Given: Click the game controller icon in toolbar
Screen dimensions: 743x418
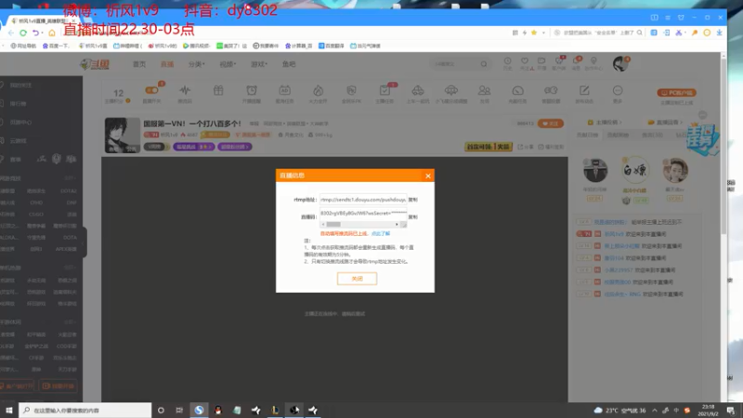Looking at the screenshot, I should pos(551,90).
